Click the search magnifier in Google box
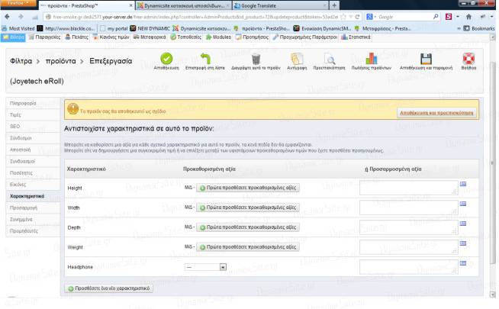The image size is (499, 309). 436,17
